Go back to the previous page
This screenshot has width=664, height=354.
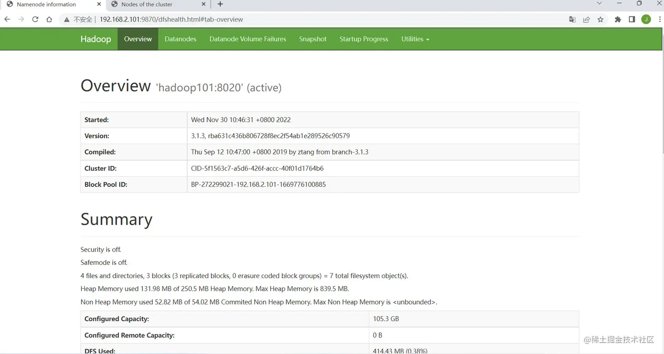point(7,19)
